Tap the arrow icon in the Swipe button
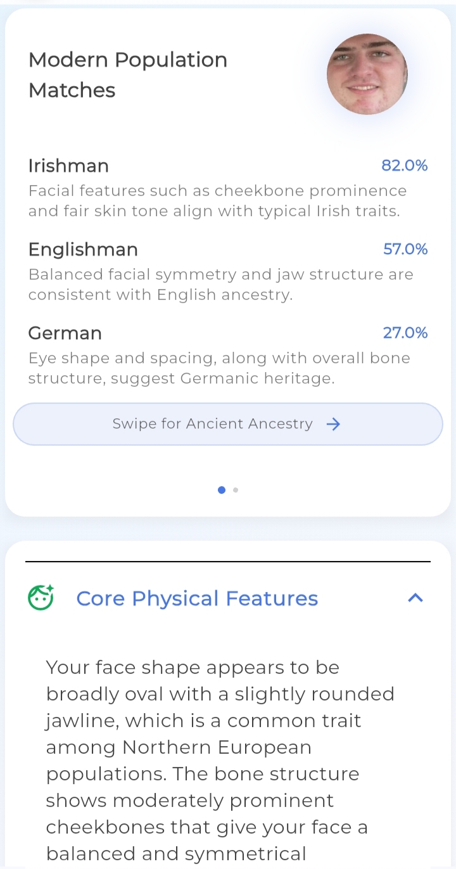Image resolution: width=456 pixels, height=869 pixels. point(333,424)
